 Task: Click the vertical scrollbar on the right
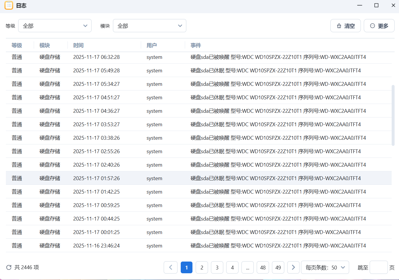coord(393,114)
